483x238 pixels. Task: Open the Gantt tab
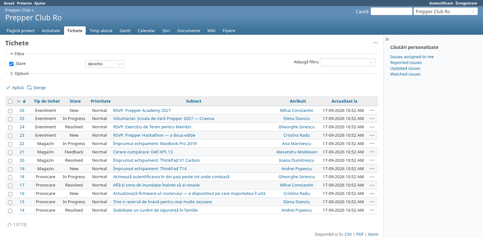coord(125,31)
